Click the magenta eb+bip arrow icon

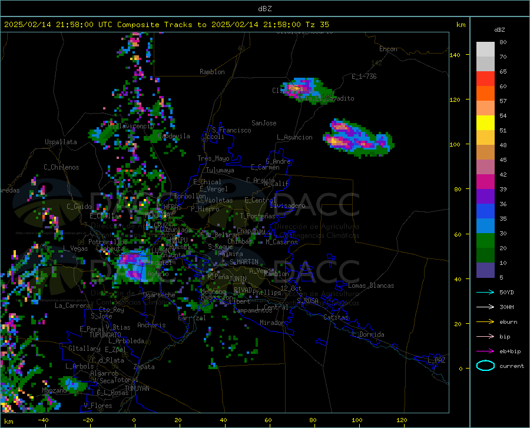click(x=485, y=351)
